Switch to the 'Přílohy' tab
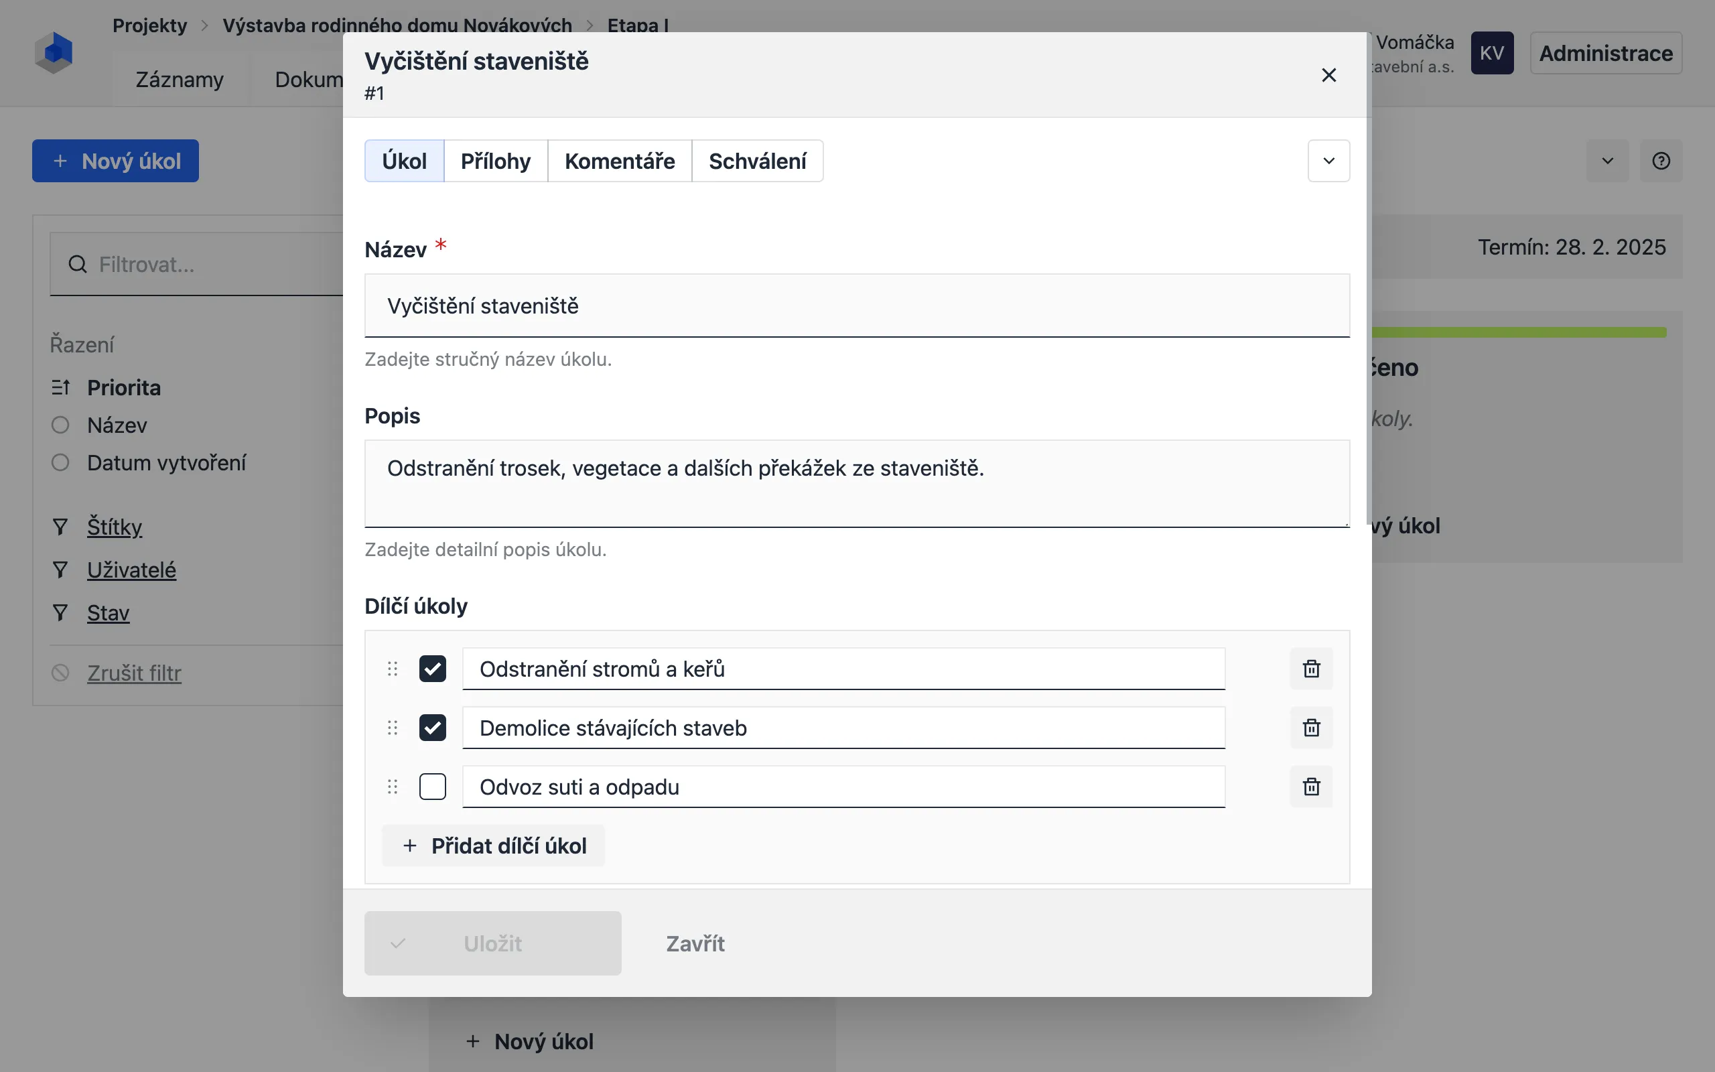Screen dimensions: 1715x1072 point(495,161)
